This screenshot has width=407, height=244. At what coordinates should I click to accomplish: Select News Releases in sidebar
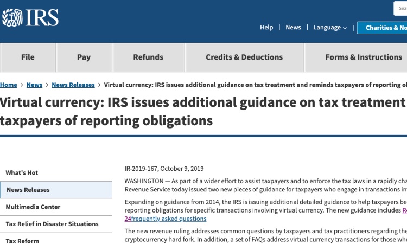coord(56,190)
